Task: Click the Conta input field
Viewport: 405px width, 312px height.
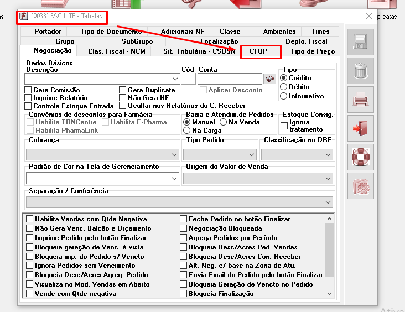Action: tap(229, 79)
